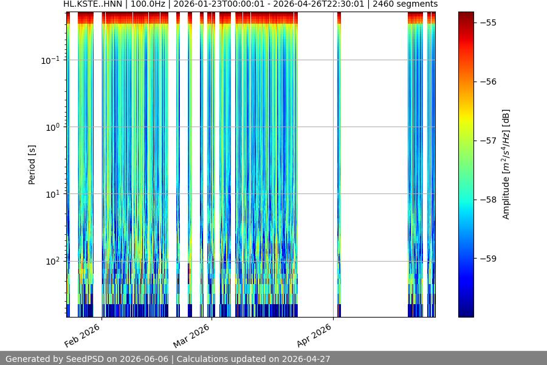Click the plot title beginning 'HL.KSTE..HNN'

click(x=250, y=4)
